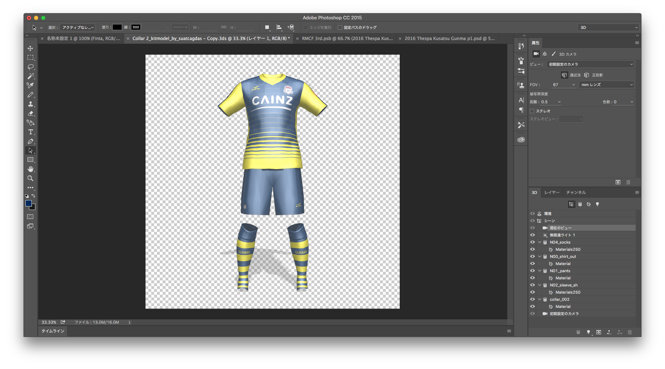Screen dimensions: 665x369
Task: Open the 属性 panel flyout menu
Action: [x=637, y=43]
